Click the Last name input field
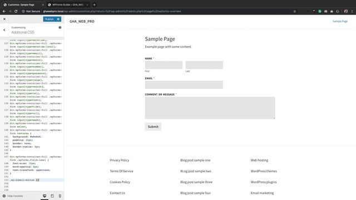This screenshot has height=200, width=356. pos(204,65)
